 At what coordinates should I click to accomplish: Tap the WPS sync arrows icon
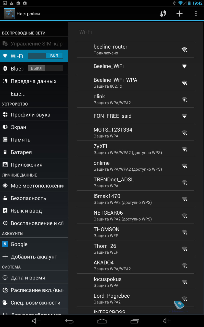[163, 14]
